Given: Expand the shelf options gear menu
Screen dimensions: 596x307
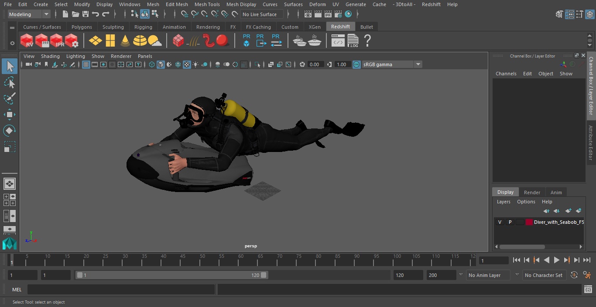Looking at the screenshot, I should click(12, 43).
